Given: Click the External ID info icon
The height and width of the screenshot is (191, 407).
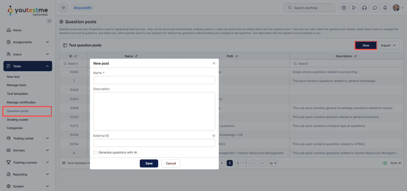Looking at the screenshot, I should (214, 136).
